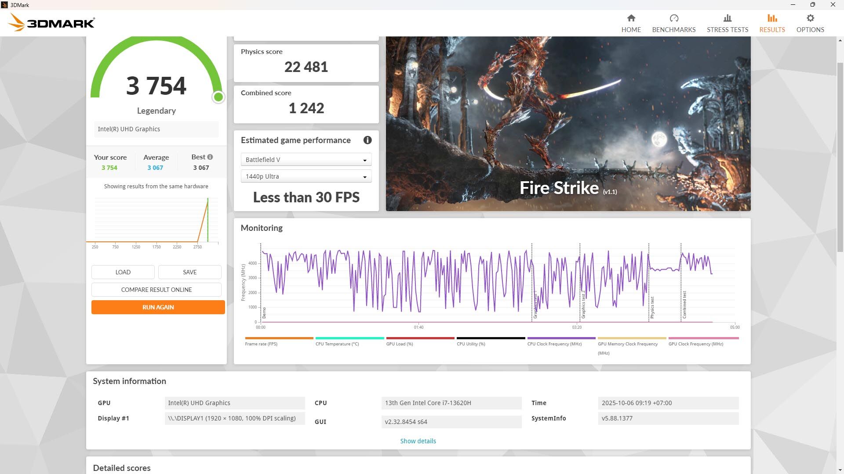Click the score distribution chart
The height and width of the screenshot is (474, 844).
156,219
